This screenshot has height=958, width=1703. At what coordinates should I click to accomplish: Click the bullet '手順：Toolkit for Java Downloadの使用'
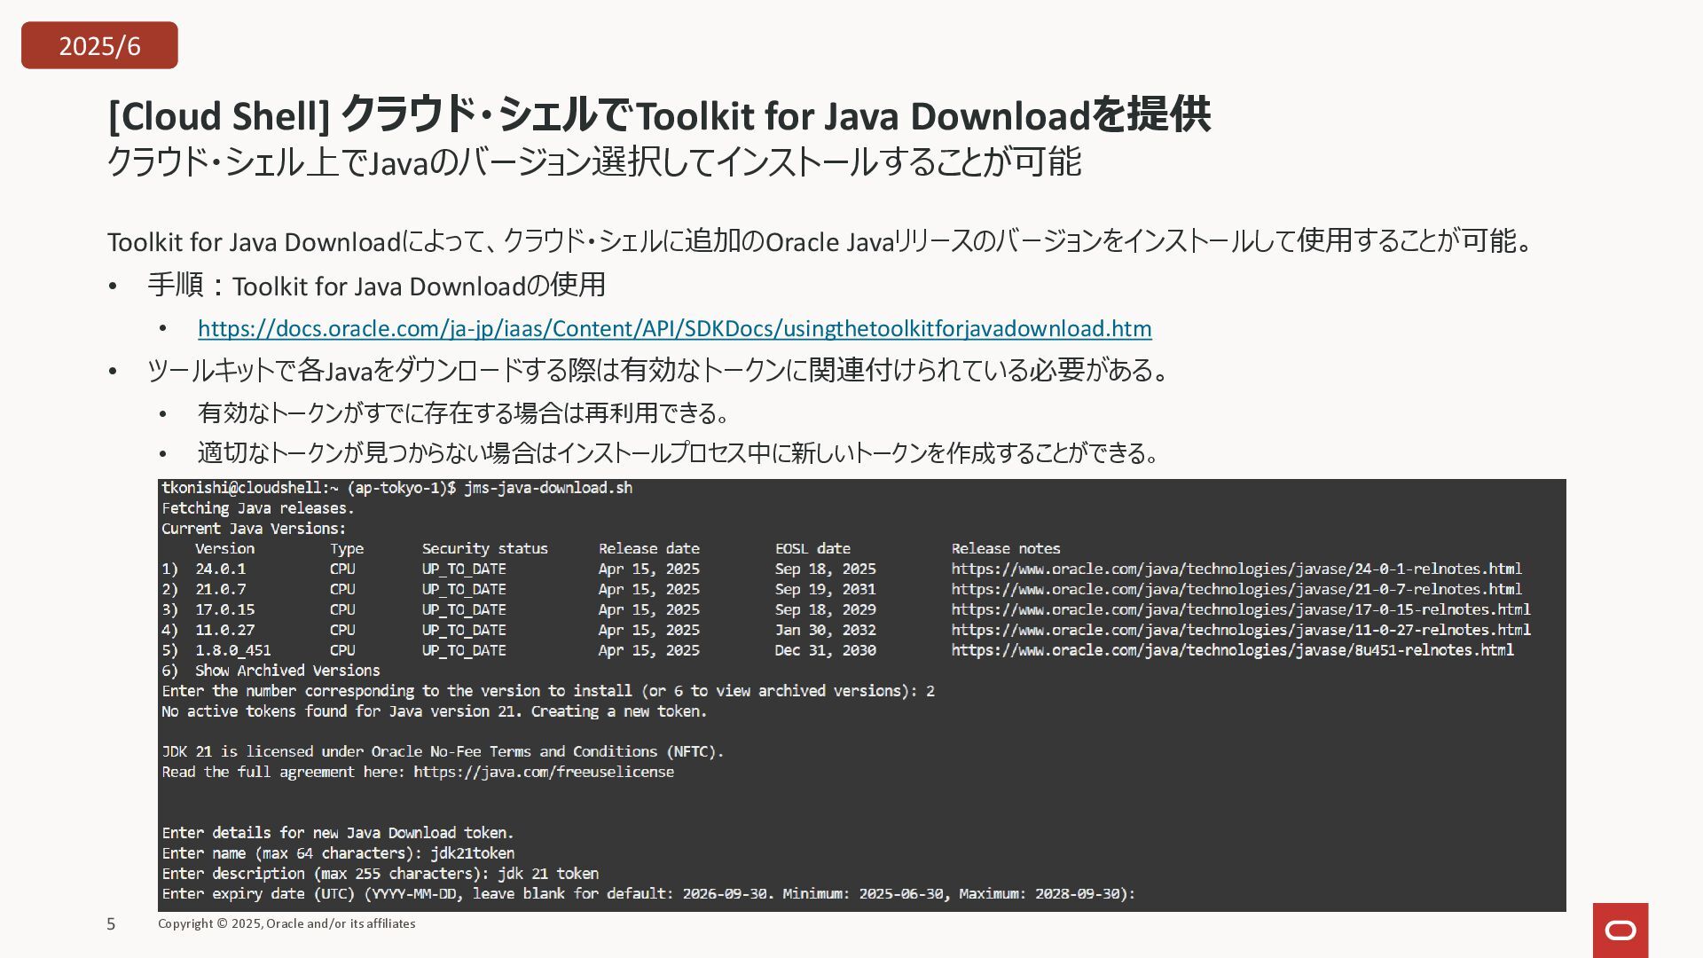coord(376,286)
